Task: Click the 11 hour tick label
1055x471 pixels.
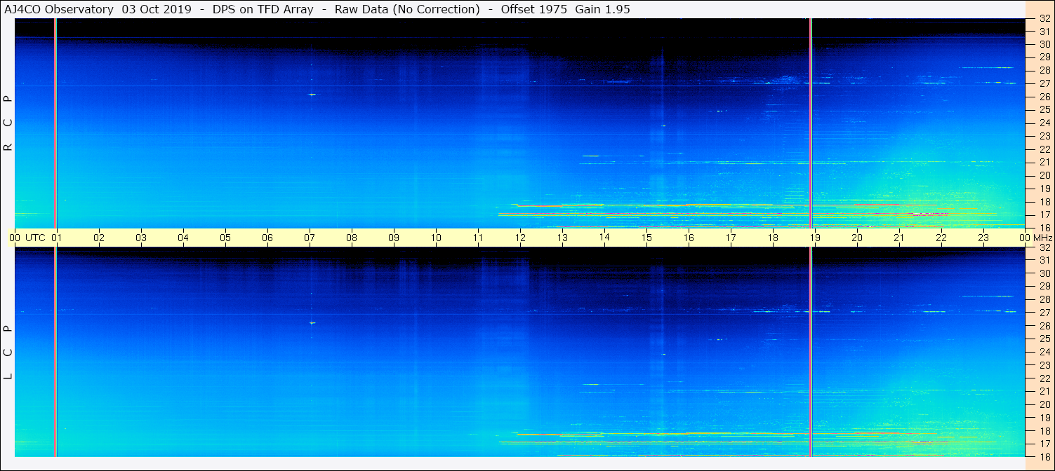Action: [478, 238]
